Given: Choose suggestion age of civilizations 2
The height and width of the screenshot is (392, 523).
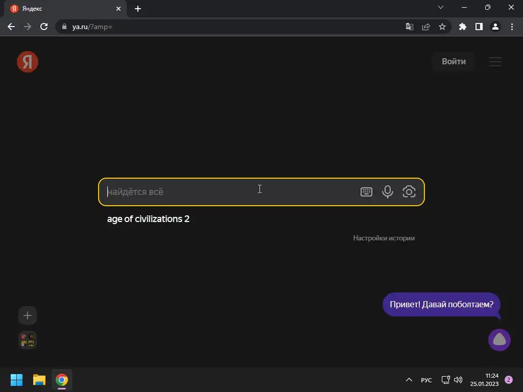Looking at the screenshot, I should pos(148,218).
